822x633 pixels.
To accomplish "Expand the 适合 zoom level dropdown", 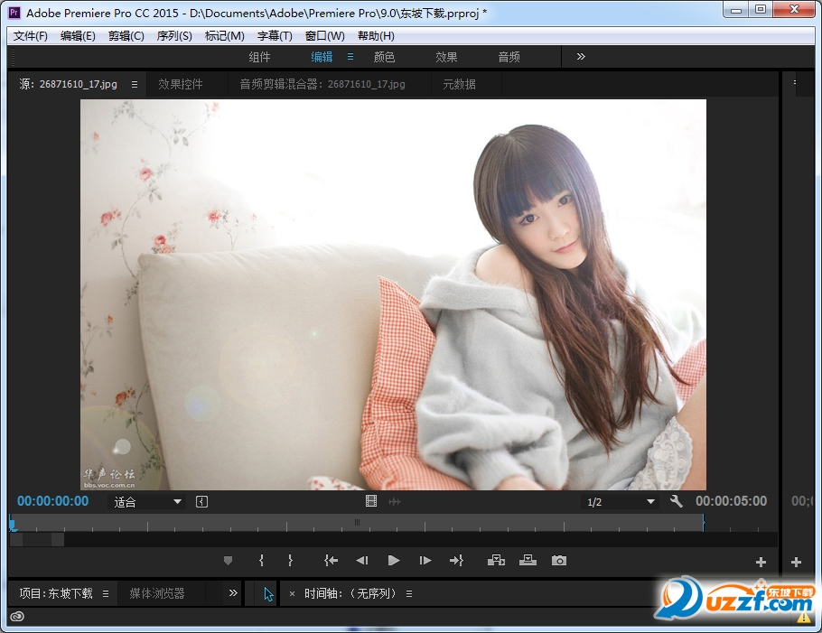I will pyautogui.click(x=146, y=502).
